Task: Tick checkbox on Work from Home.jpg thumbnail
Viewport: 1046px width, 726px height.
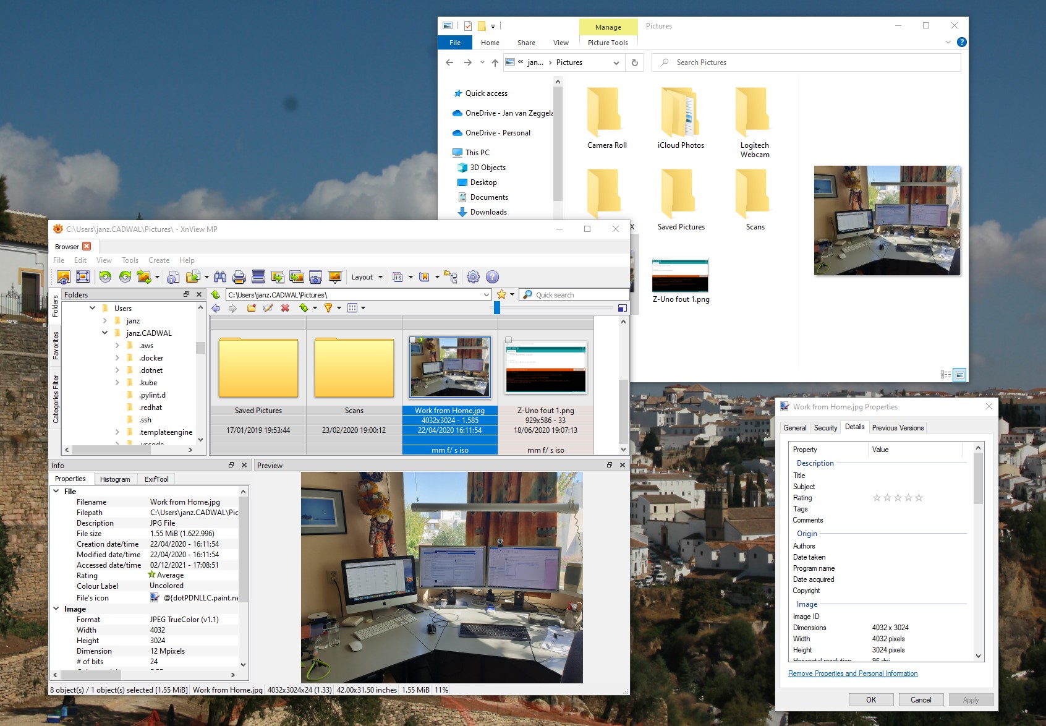Action: [413, 340]
